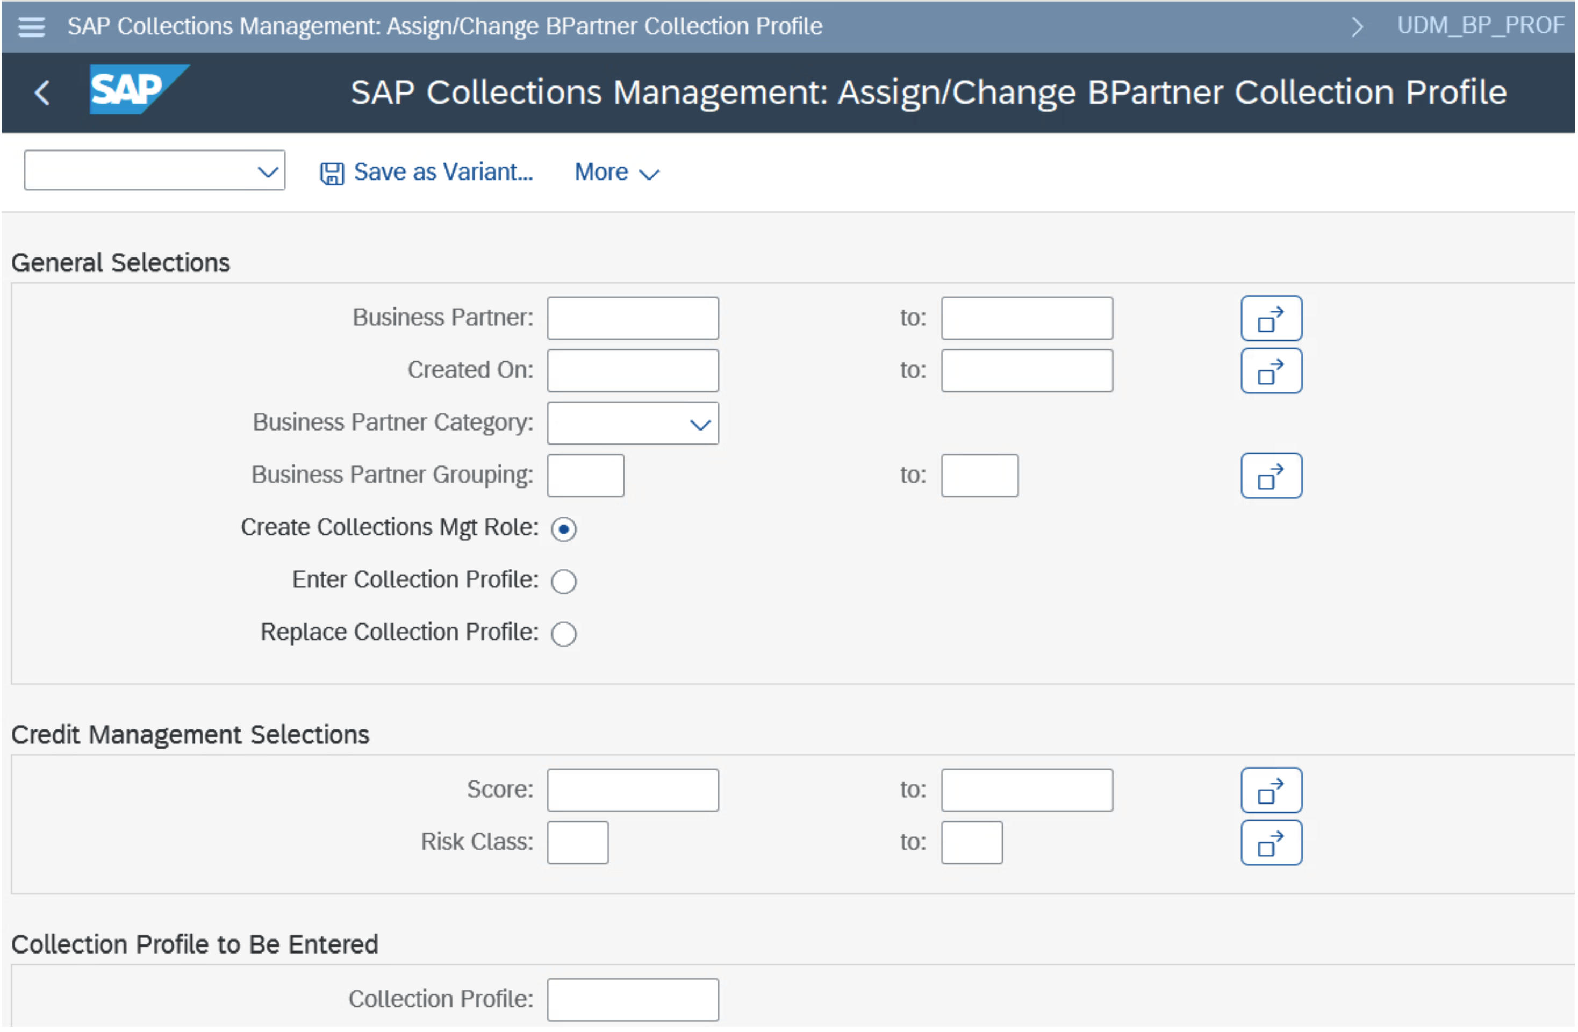Viewport: 1578px width, 1032px height.
Task: Click the Collection Profile input field
Action: tap(633, 1000)
